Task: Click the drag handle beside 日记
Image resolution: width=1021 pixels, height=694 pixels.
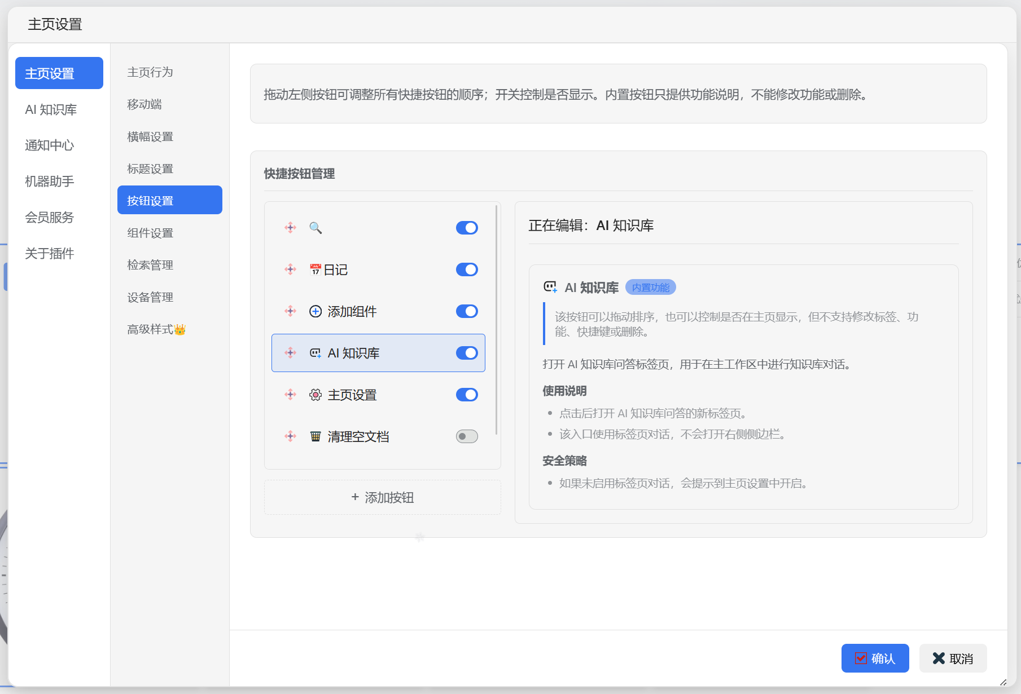Action: coord(291,269)
